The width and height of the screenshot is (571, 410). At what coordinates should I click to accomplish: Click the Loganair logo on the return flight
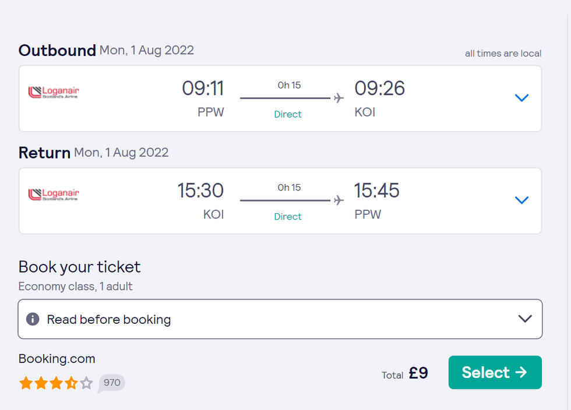click(x=54, y=195)
